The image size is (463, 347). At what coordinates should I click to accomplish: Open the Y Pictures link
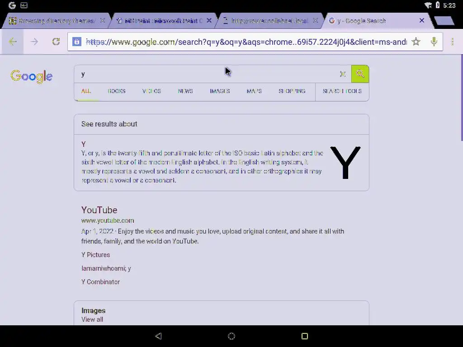pos(96,255)
